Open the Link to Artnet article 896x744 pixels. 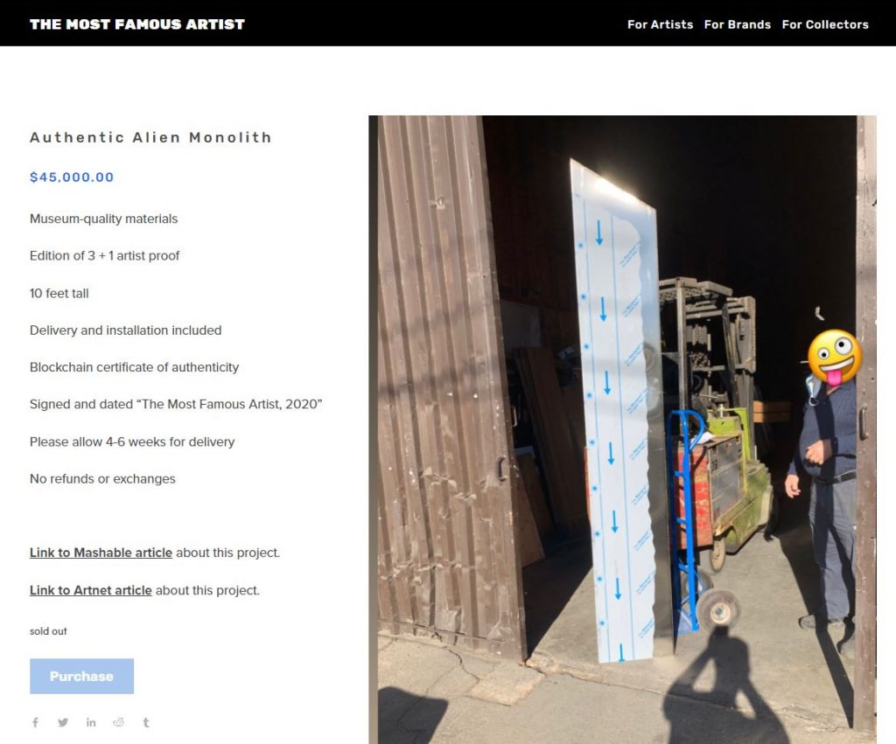tap(91, 590)
